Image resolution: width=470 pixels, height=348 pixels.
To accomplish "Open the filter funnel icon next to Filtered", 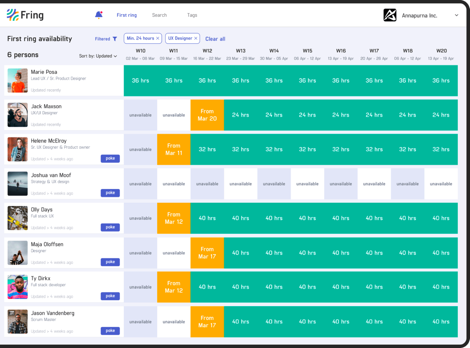I will [x=115, y=38].
